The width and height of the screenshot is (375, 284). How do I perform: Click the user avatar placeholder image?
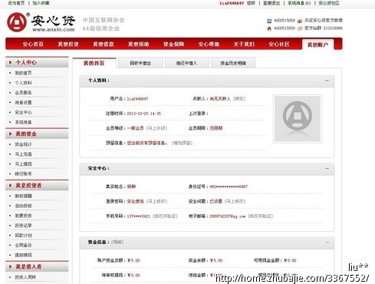(298, 119)
